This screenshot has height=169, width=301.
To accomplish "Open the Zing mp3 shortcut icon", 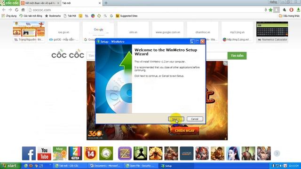I will pyautogui.click(x=75, y=154).
